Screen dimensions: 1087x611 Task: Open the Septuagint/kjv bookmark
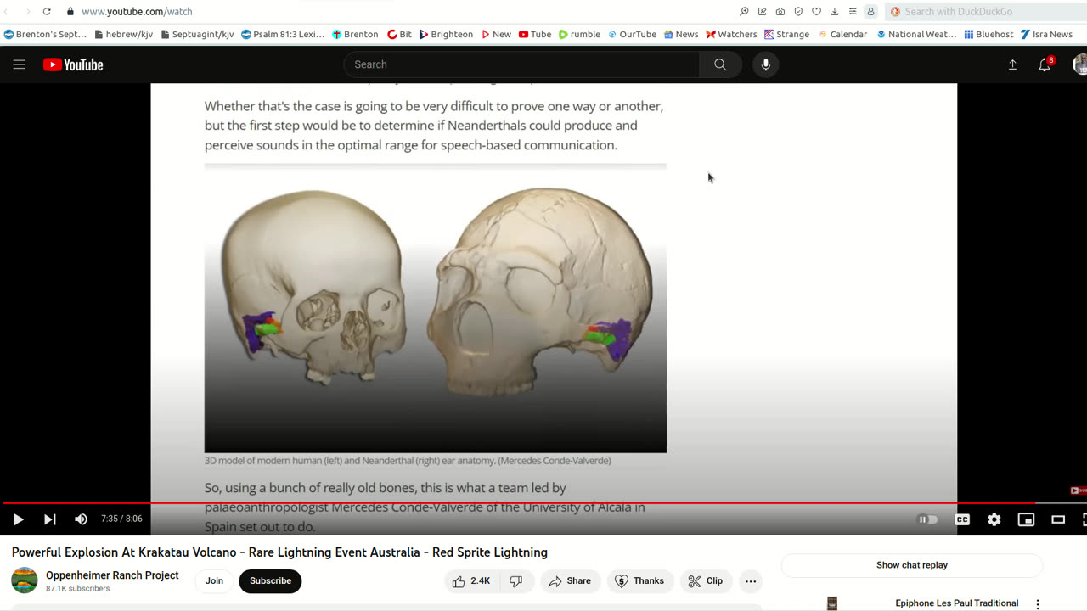198,35
